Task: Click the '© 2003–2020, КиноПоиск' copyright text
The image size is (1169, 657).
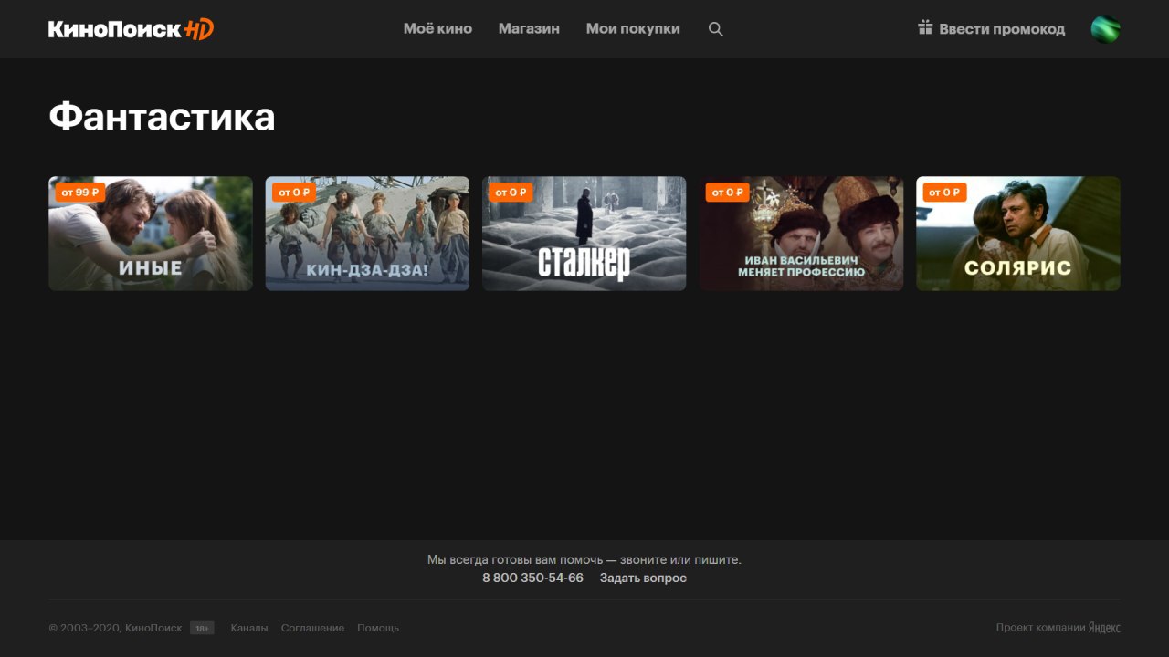Action: point(115,628)
